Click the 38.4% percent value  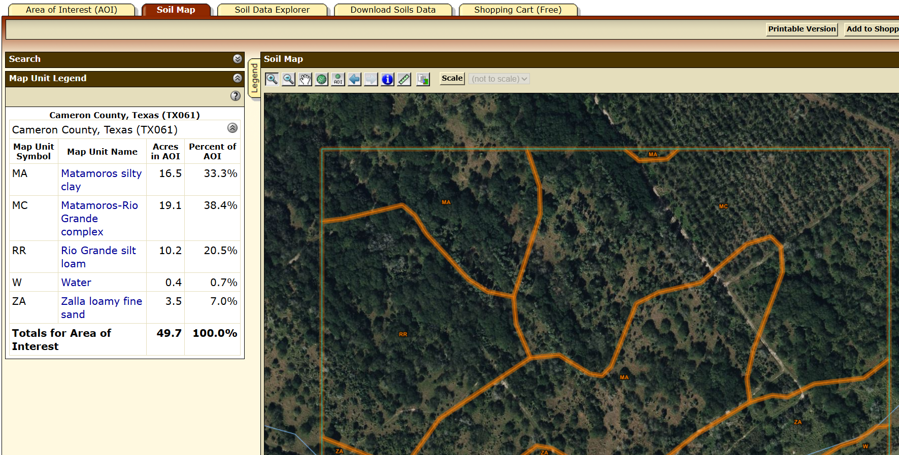220,205
